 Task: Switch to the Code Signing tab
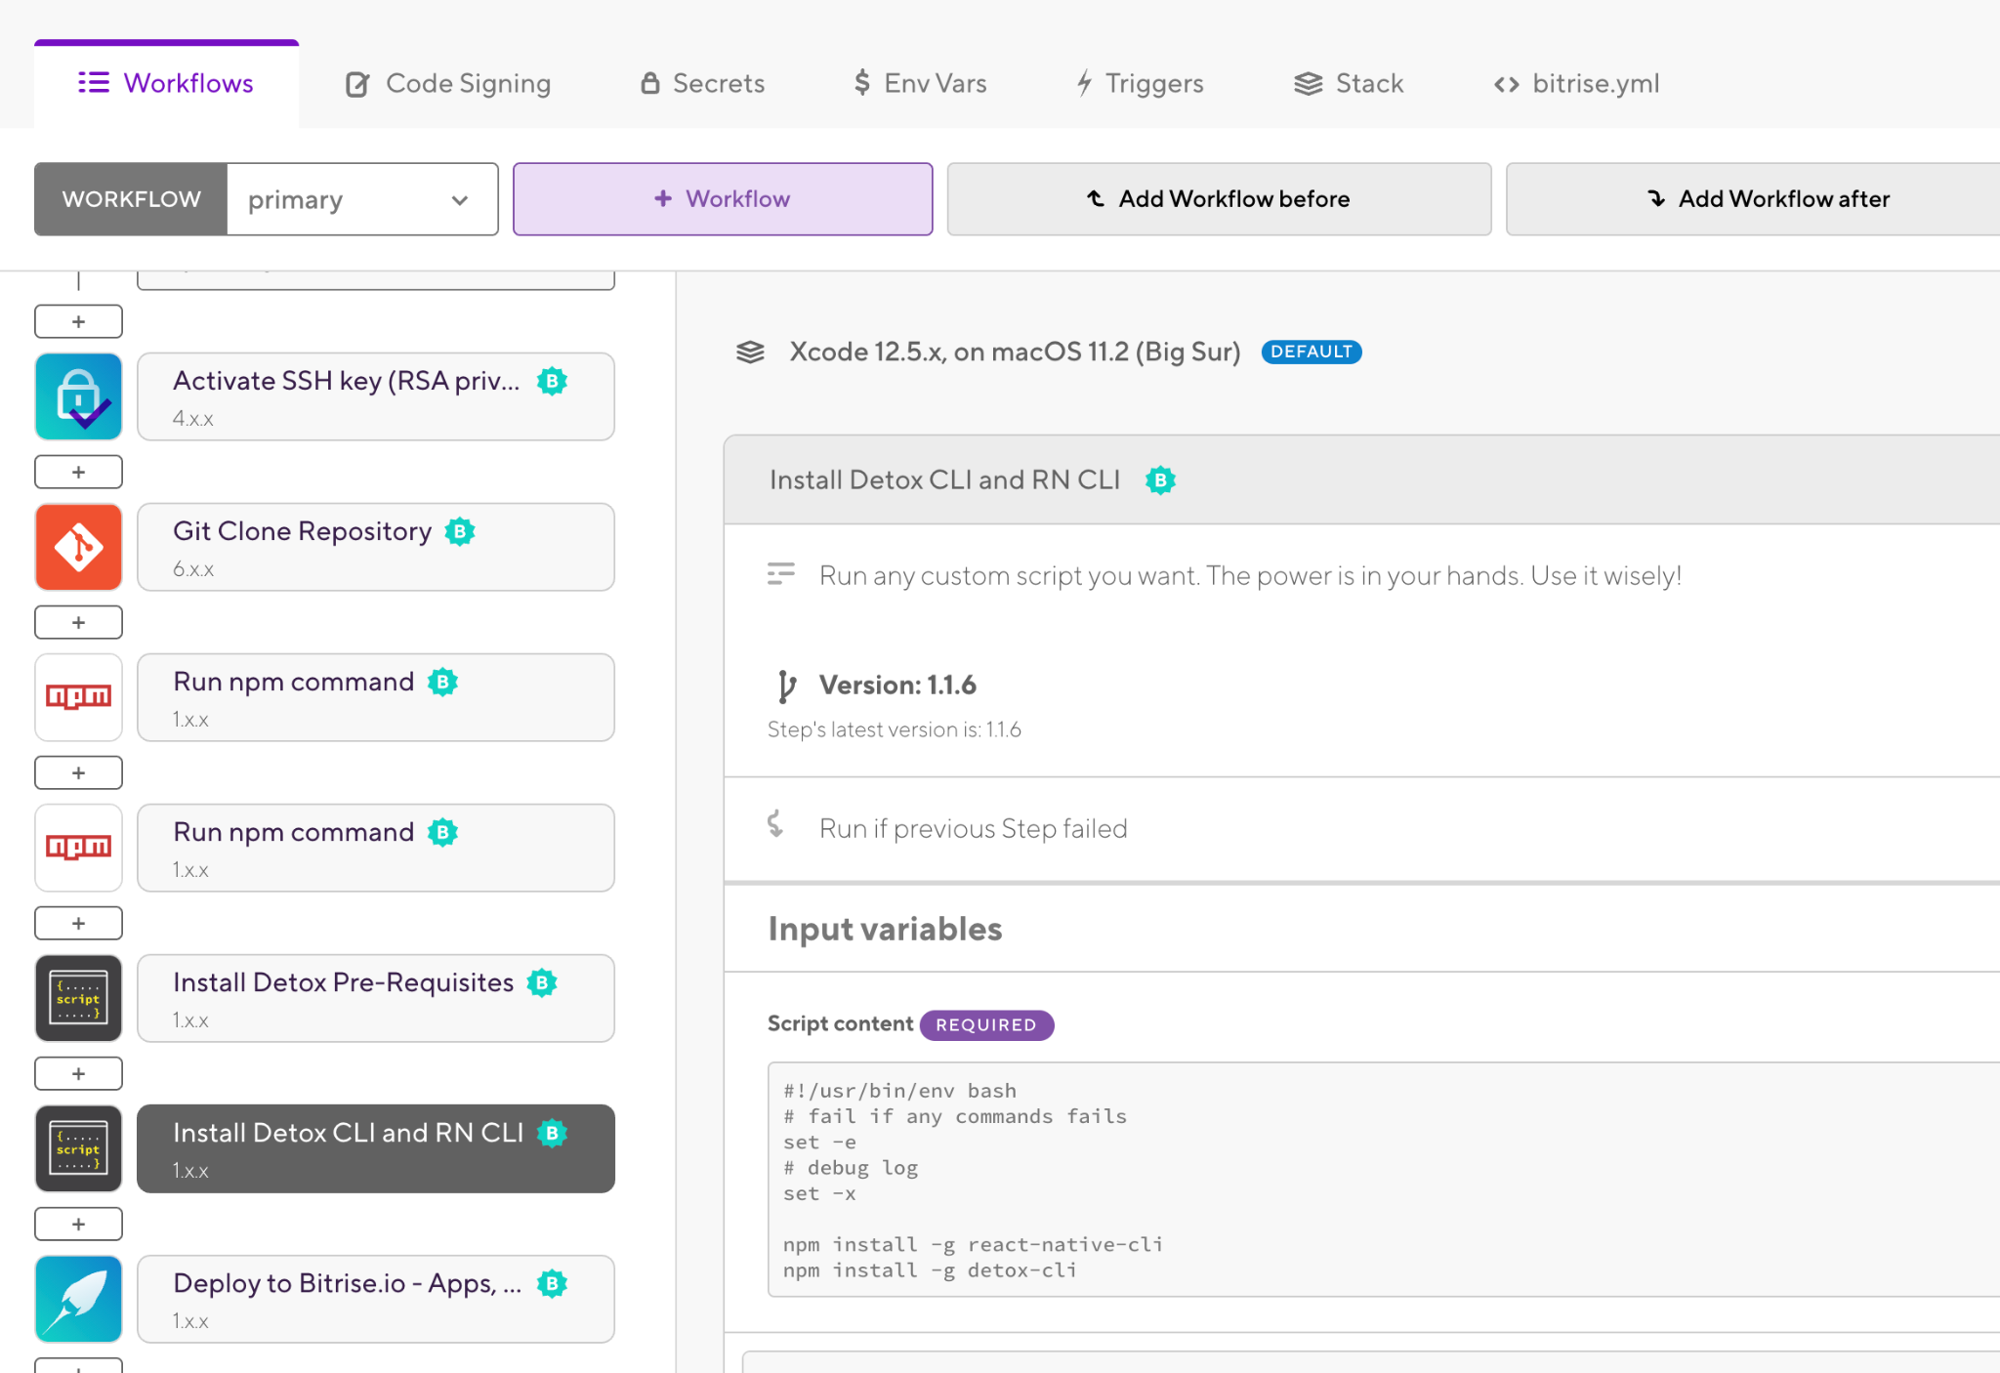click(x=448, y=84)
